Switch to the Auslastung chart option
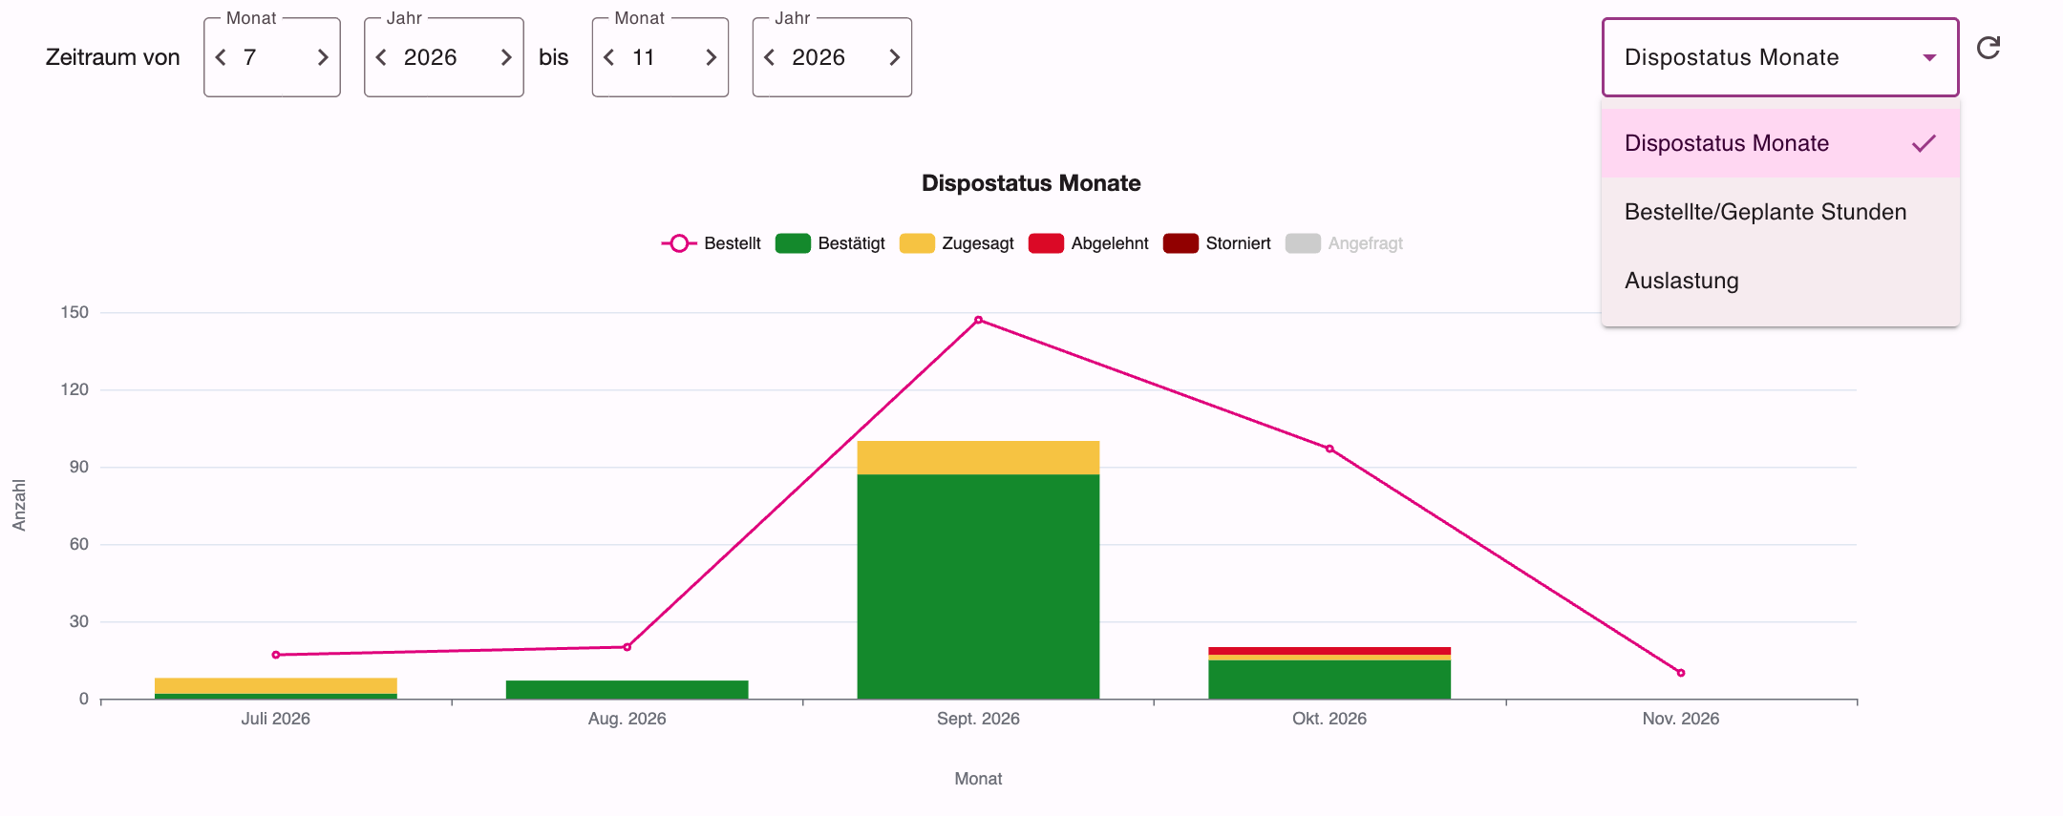 click(1780, 281)
